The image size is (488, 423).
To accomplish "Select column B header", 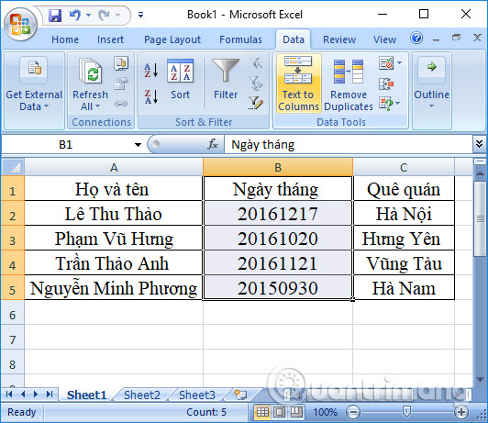I will (x=278, y=168).
